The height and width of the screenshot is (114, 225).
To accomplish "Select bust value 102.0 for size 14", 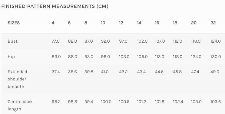I will point(142,41).
